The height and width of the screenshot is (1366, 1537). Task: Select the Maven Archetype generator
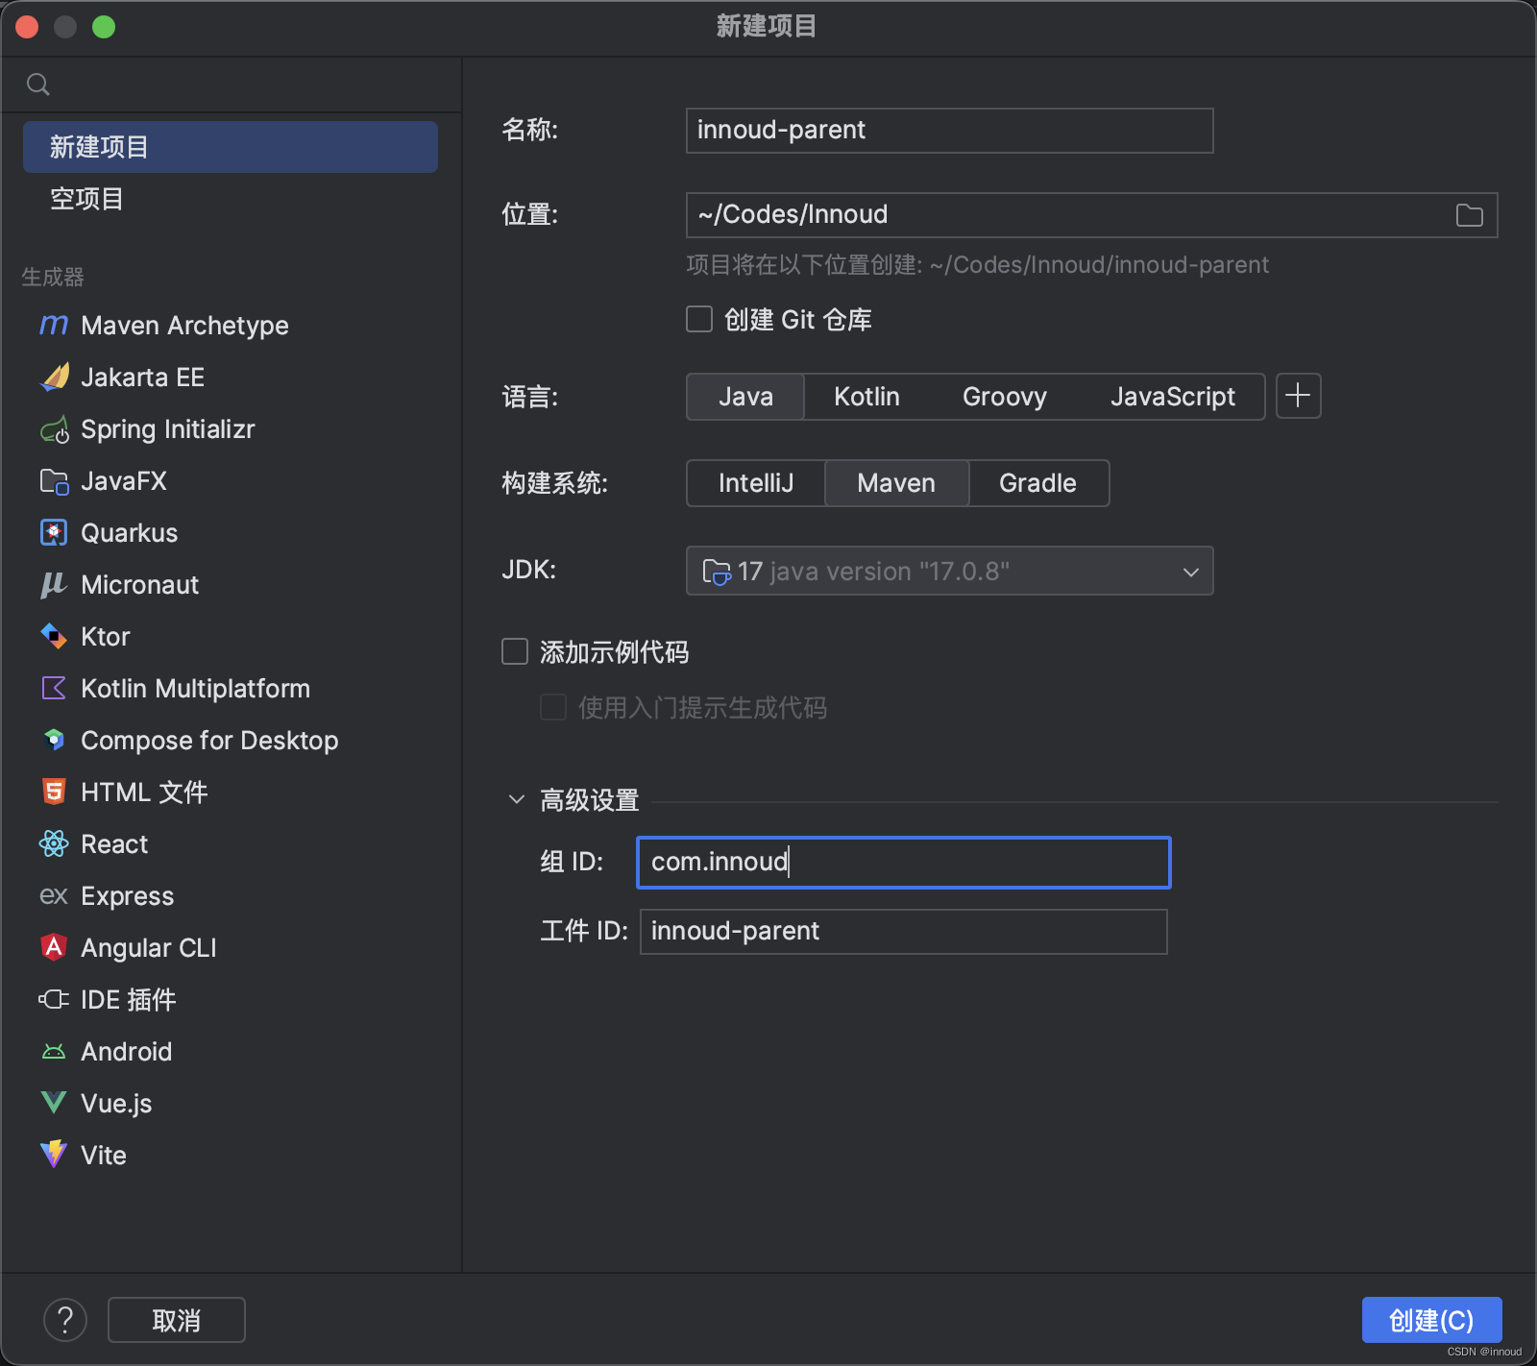184,325
